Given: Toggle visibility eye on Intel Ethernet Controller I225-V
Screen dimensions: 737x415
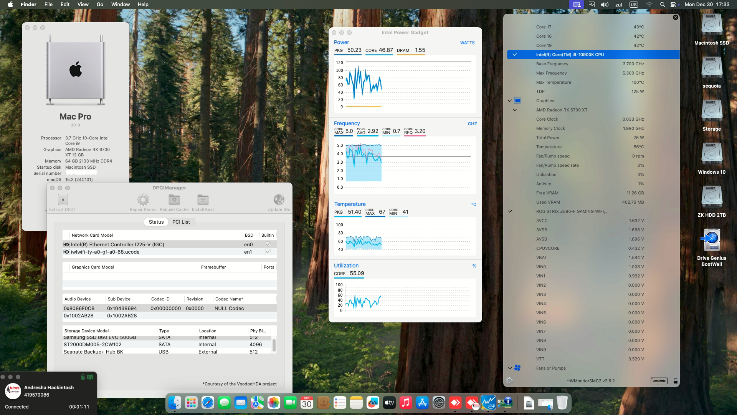Looking at the screenshot, I should [66, 244].
